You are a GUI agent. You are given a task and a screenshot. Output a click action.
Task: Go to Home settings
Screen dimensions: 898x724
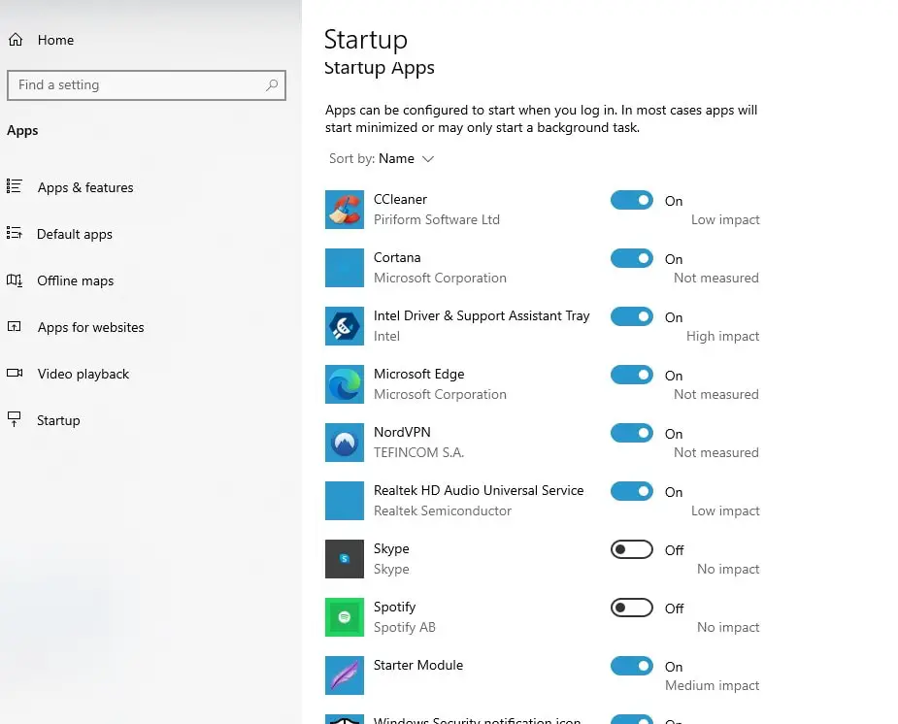(55, 40)
